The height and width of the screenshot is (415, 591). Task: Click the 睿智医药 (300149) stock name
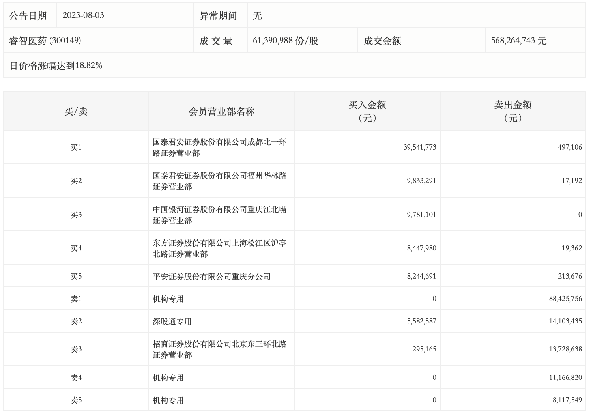pyautogui.click(x=45, y=41)
